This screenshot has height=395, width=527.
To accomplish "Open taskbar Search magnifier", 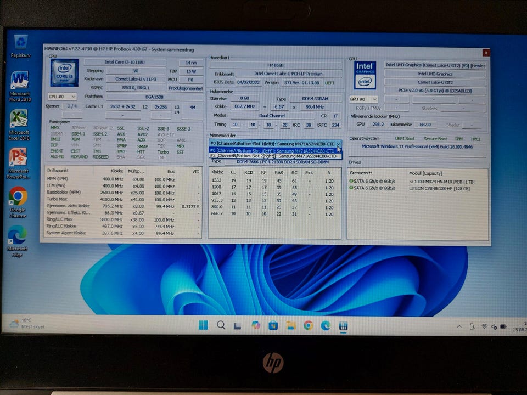I will pyautogui.click(x=221, y=325).
